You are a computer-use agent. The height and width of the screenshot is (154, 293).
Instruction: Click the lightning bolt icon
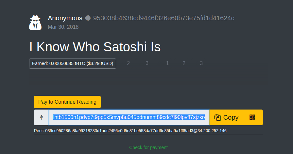pyautogui.click(x=42, y=117)
